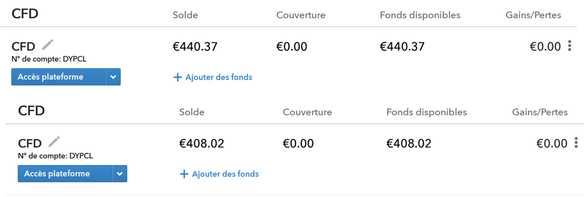The width and height of the screenshot is (585, 197).
Task: Click the CFD account name beside the €408.02 balance
Action: tap(30, 144)
